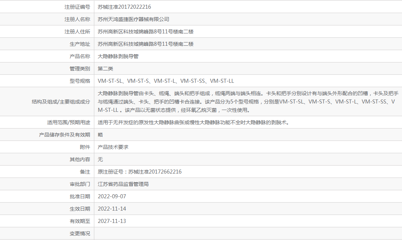
Task: Select the 生产地址 label
Action: tap(80, 44)
